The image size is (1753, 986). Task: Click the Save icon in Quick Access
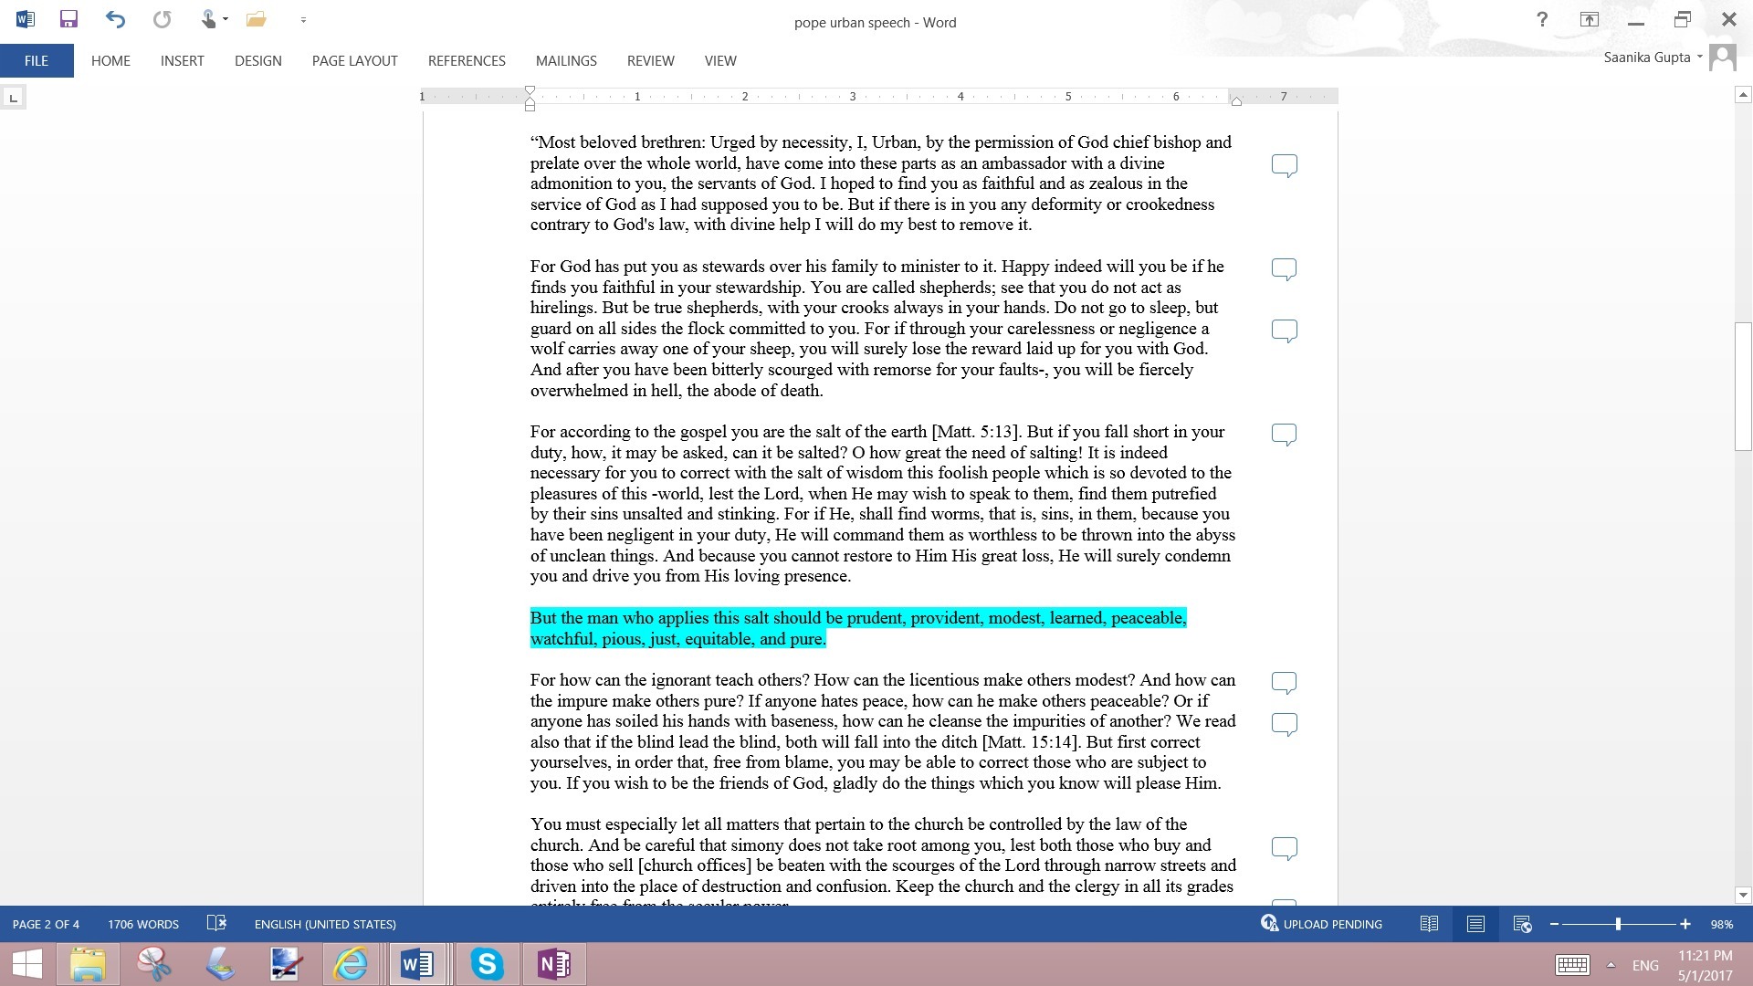pyautogui.click(x=68, y=19)
